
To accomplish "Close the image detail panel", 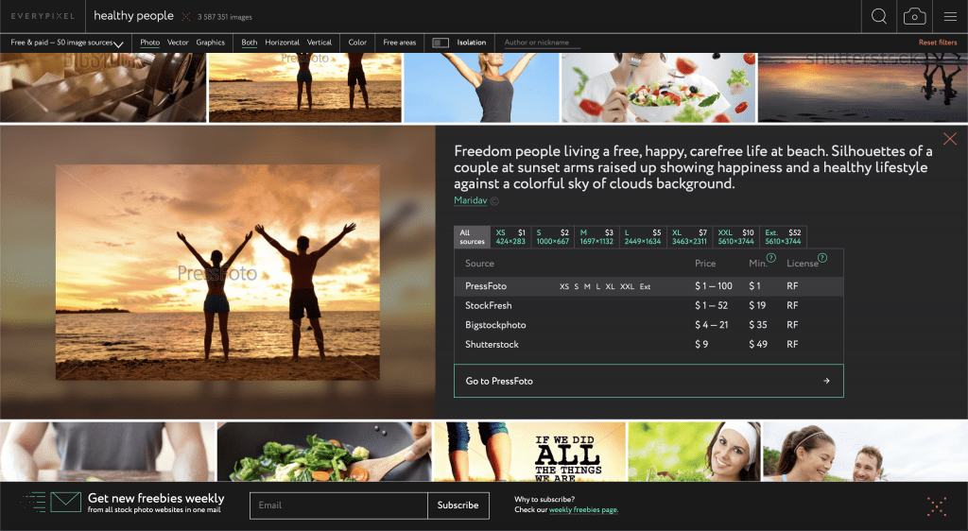I will pos(950,139).
